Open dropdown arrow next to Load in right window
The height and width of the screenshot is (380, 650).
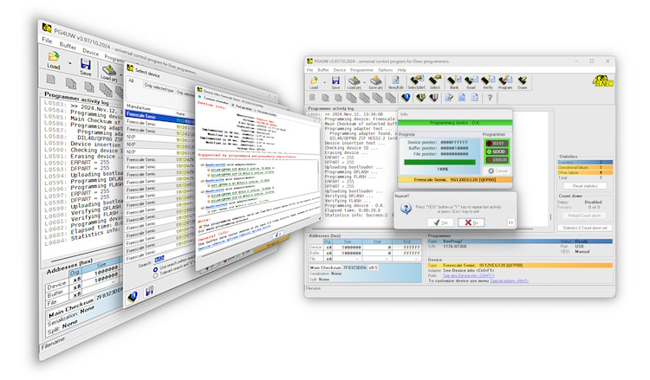pyautogui.click(x=325, y=82)
